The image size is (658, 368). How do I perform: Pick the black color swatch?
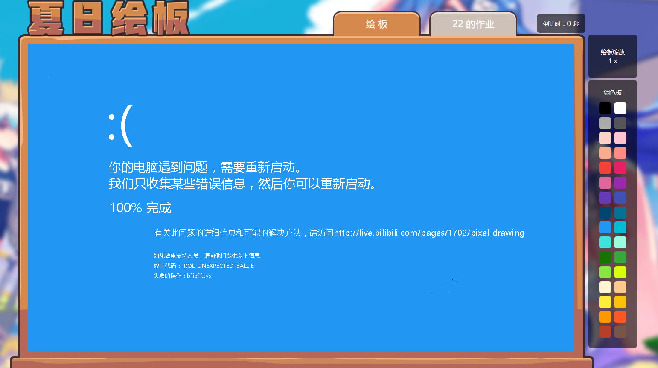pyautogui.click(x=605, y=108)
